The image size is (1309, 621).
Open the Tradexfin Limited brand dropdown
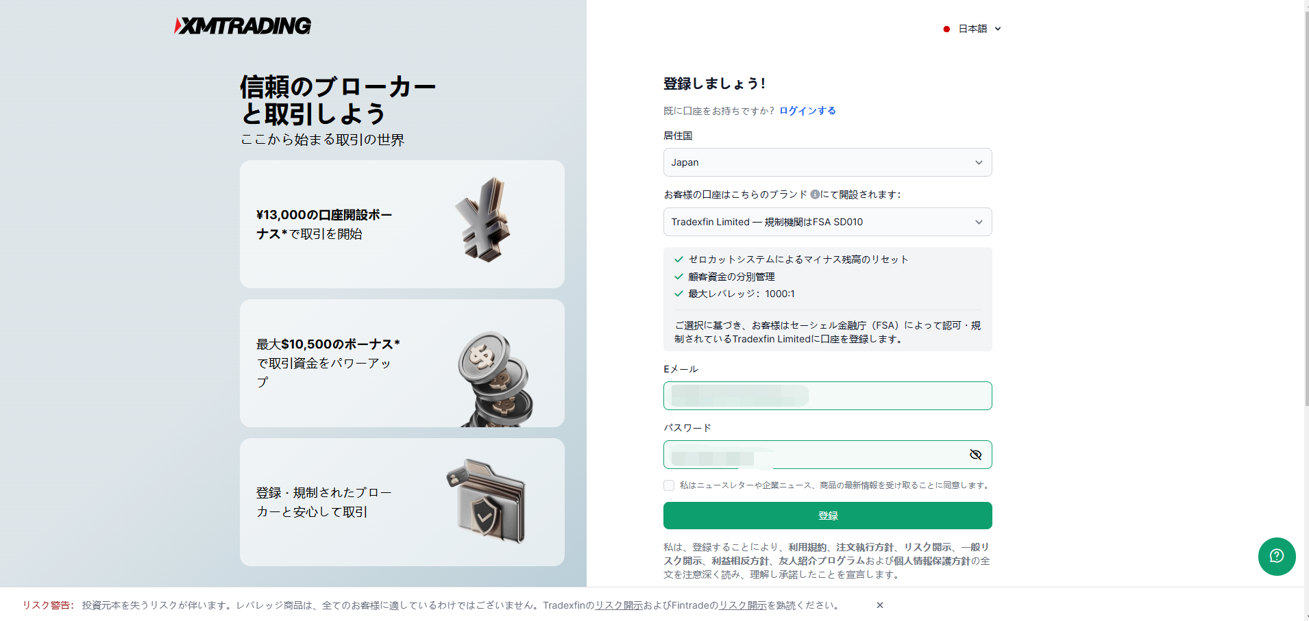pos(827,222)
